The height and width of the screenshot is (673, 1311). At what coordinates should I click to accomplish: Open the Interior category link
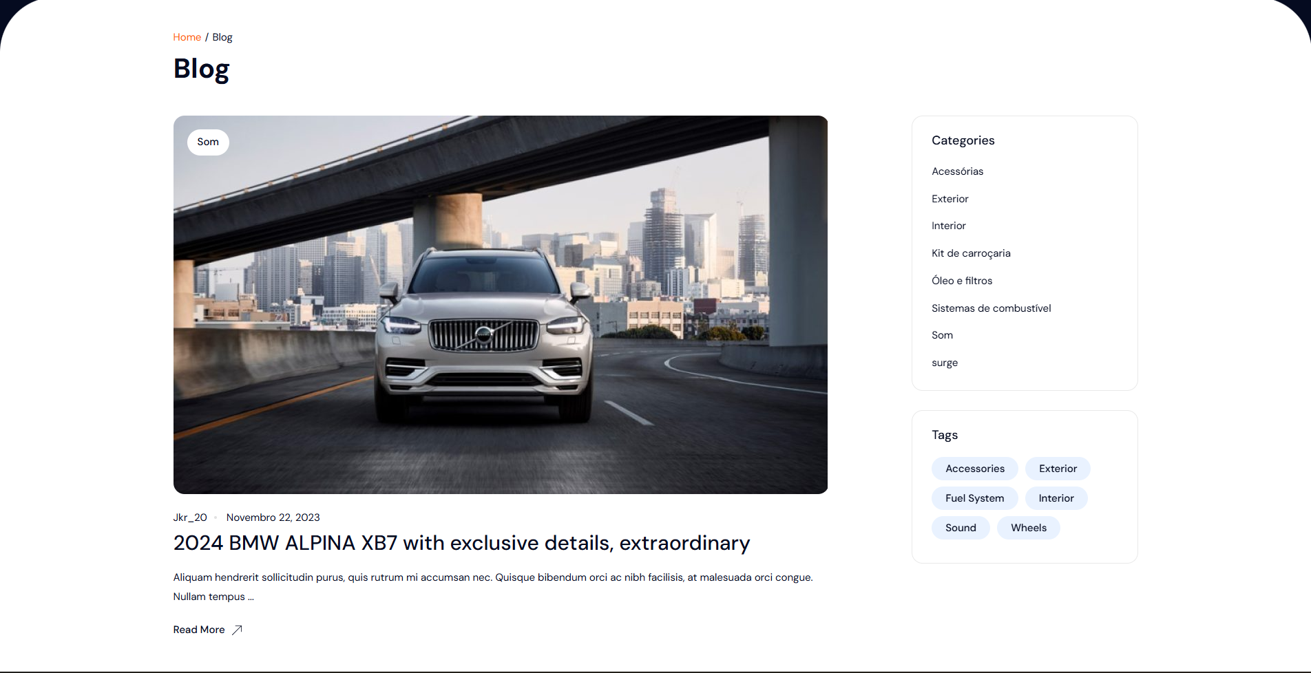point(948,226)
